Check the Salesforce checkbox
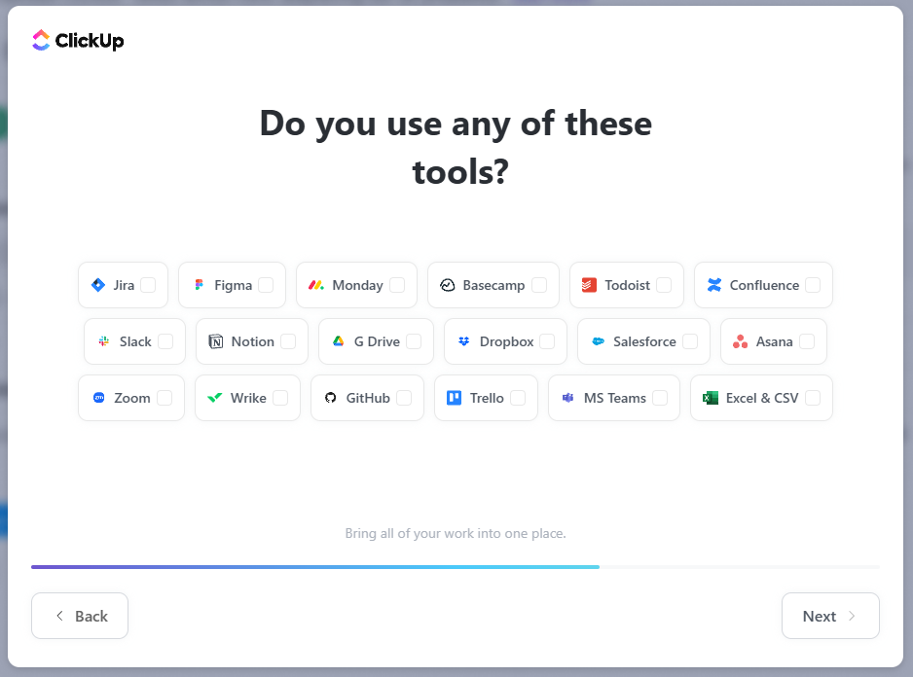 [690, 341]
